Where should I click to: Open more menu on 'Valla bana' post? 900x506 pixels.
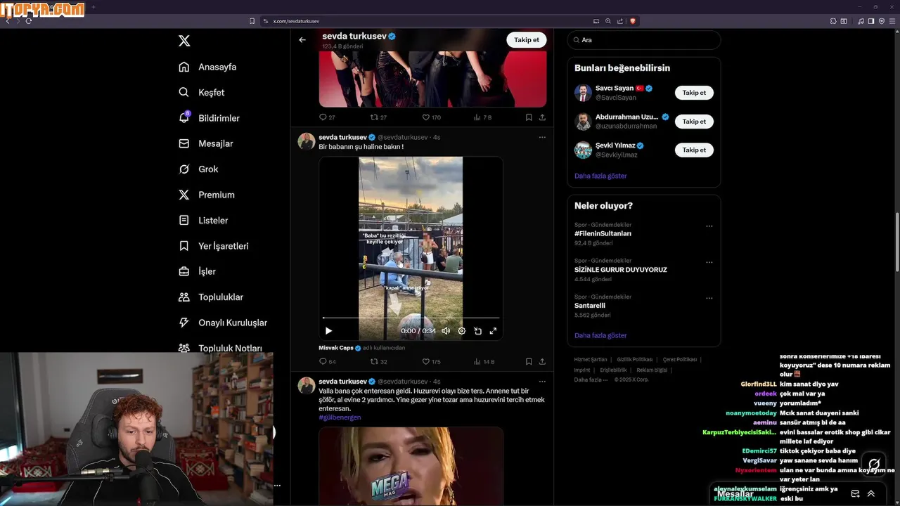click(x=542, y=382)
